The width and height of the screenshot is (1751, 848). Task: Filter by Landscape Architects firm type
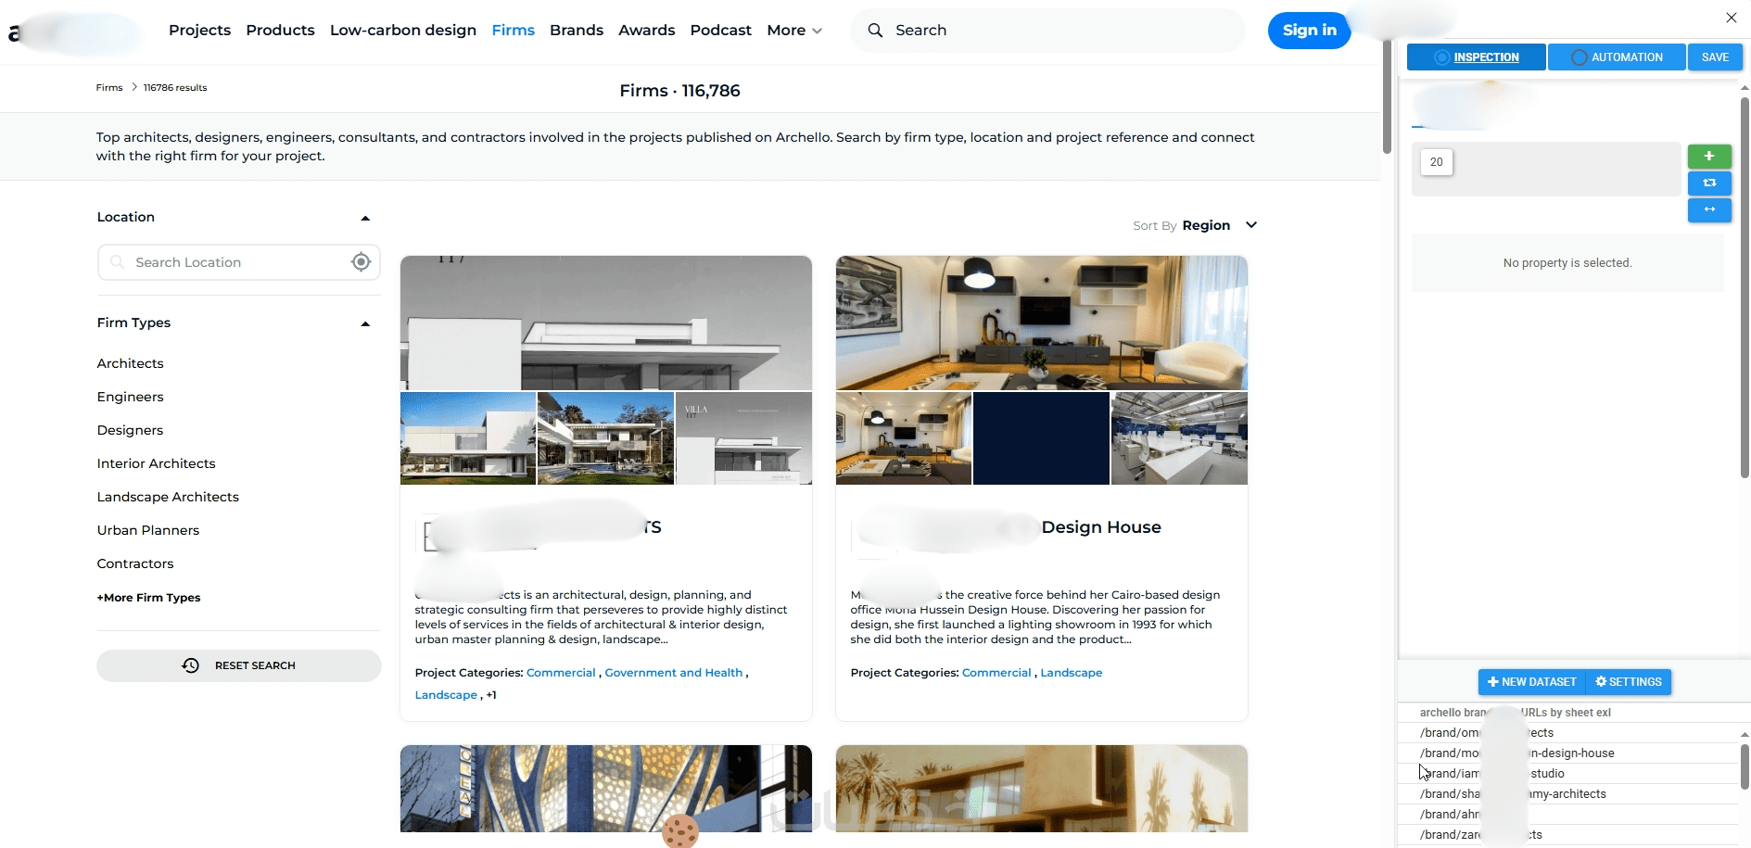click(x=168, y=497)
